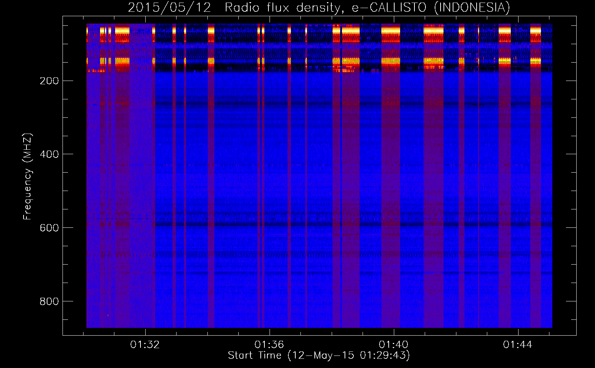Click the 'Start Time (12-May-15 01:29:43)' axis label
The width and height of the screenshot is (595, 368).
(319, 355)
